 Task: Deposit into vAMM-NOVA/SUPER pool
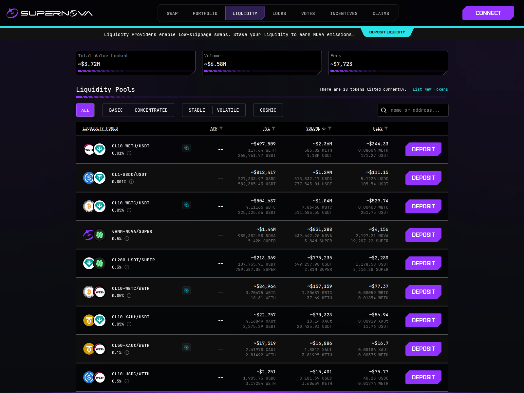(423, 235)
